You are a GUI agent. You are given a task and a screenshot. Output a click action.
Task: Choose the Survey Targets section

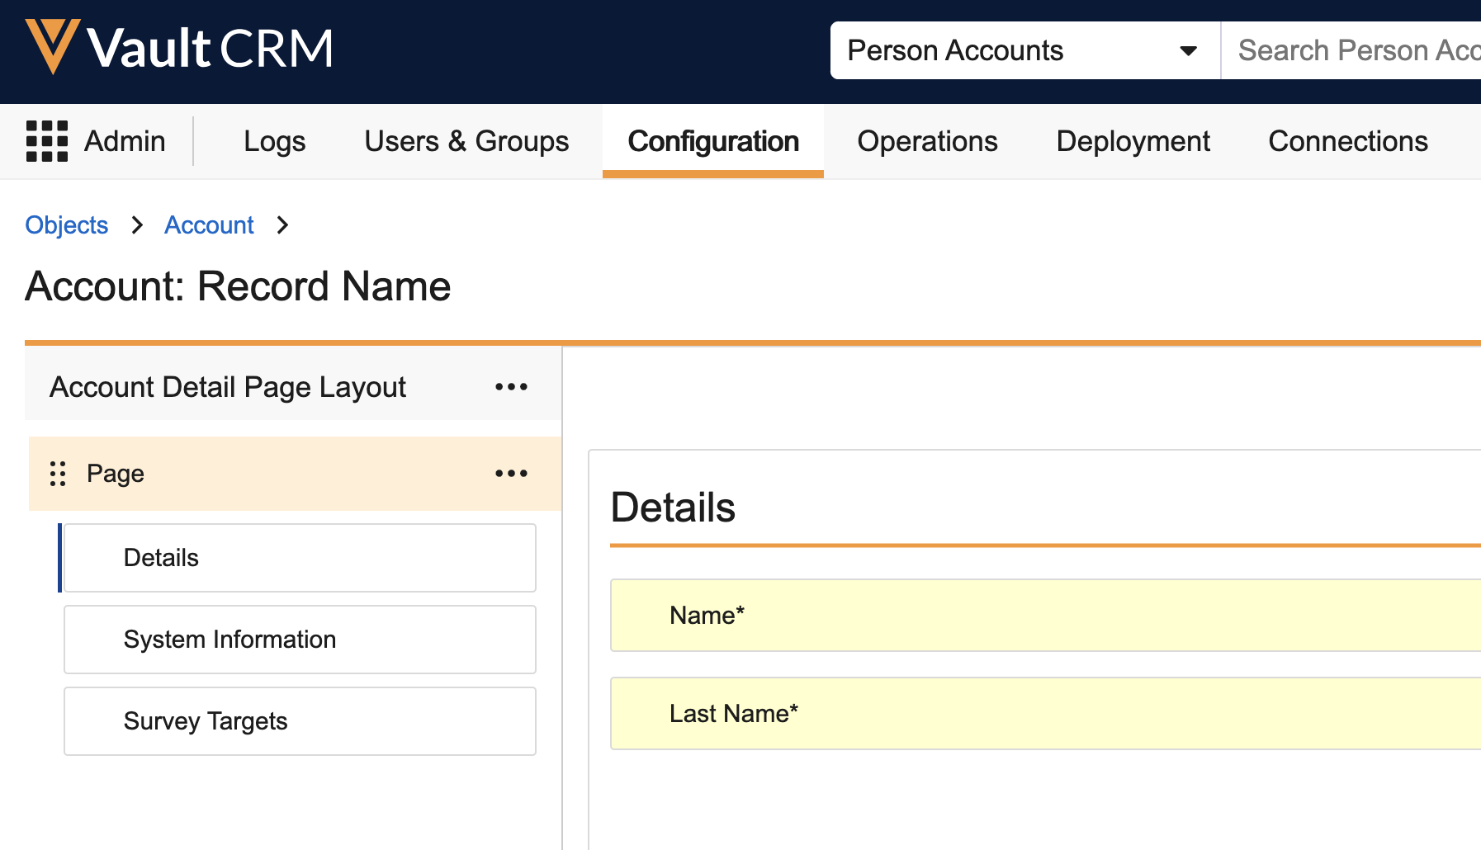pyautogui.click(x=300, y=721)
